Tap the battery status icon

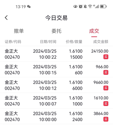tap(103, 6)
